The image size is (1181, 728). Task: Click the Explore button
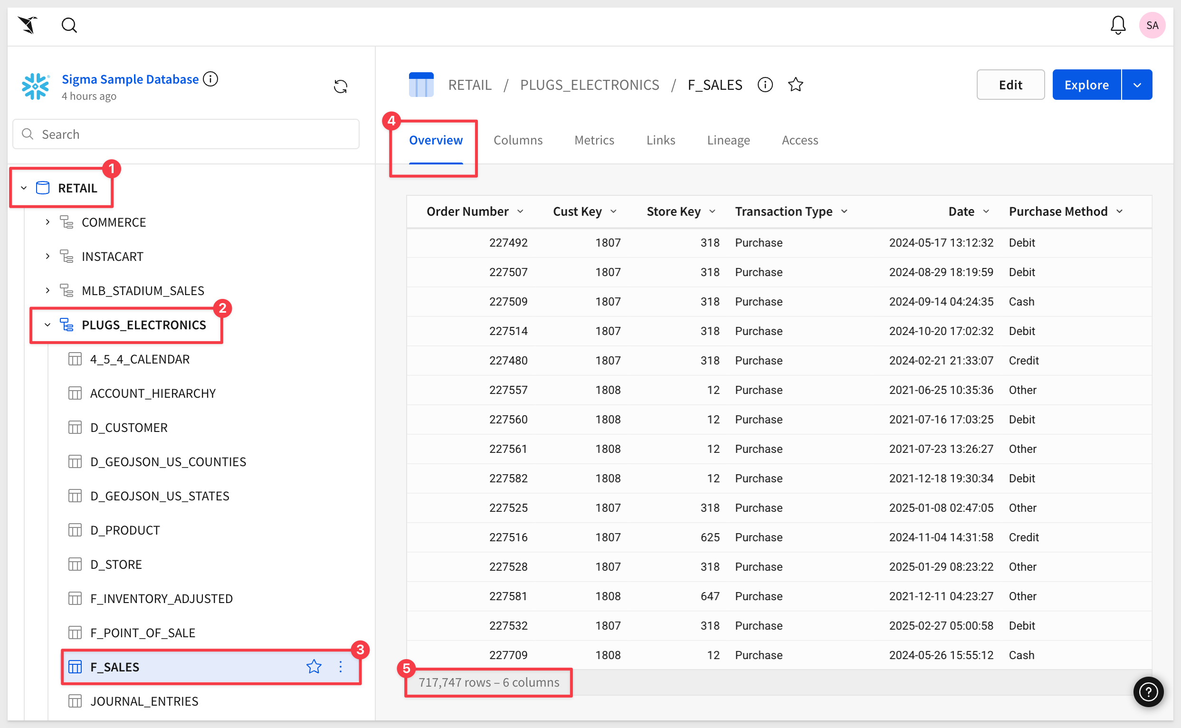click(x=1086, y=85)
